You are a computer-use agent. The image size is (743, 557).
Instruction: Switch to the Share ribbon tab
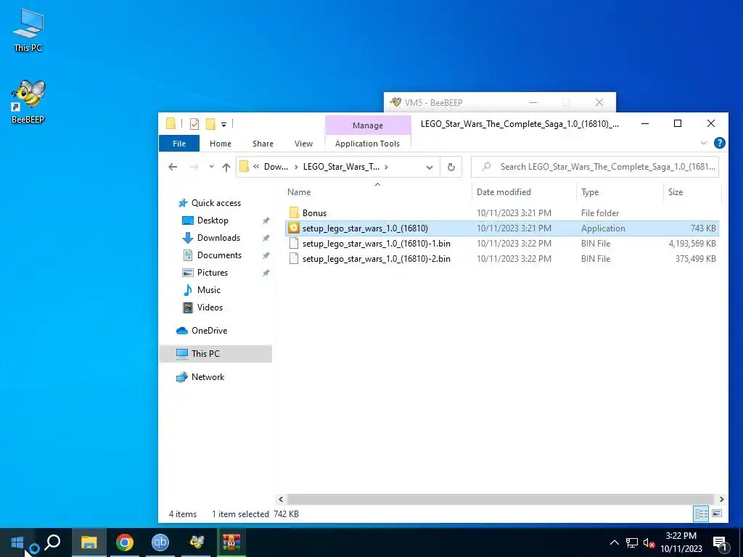pyautogui.click(x=263, y=144)
